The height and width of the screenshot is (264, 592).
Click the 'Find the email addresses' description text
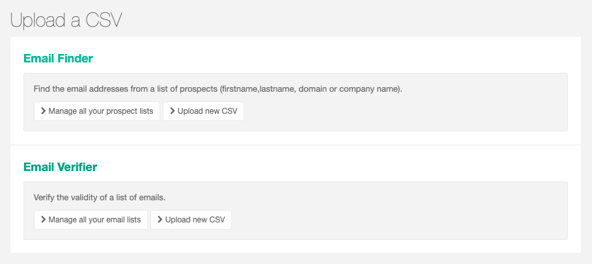[98, 88]
